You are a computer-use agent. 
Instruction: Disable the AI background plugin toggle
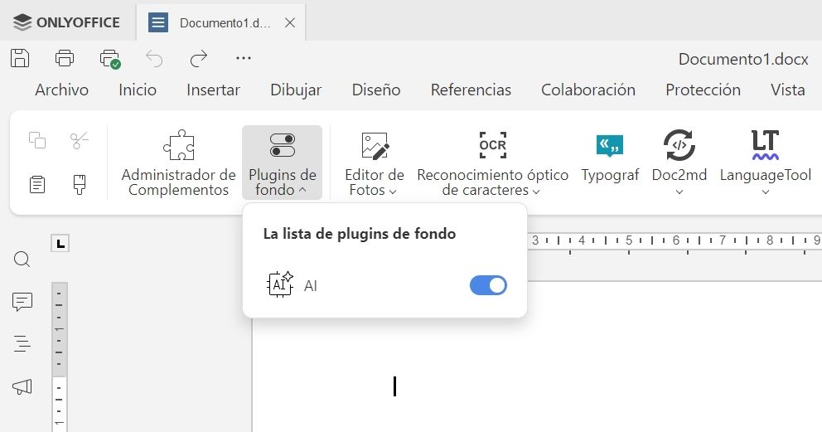point(488,285)
